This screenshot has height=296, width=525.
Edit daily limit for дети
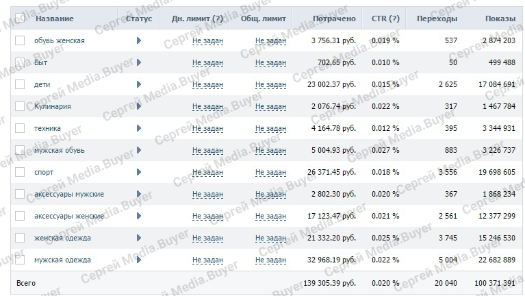pyautogui.click(x=207, y=85)
